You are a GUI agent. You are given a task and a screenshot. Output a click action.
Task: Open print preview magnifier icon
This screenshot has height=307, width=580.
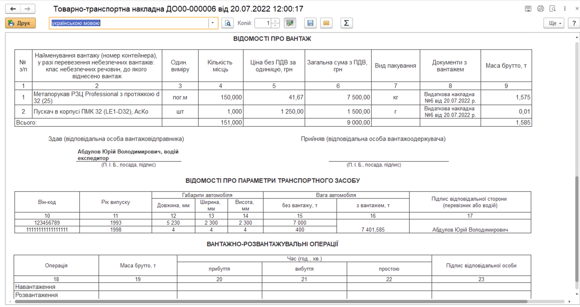pos(228,23)
